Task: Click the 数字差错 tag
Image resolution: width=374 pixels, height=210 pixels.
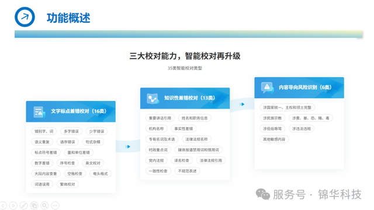Action: click(x=42, y=163)
